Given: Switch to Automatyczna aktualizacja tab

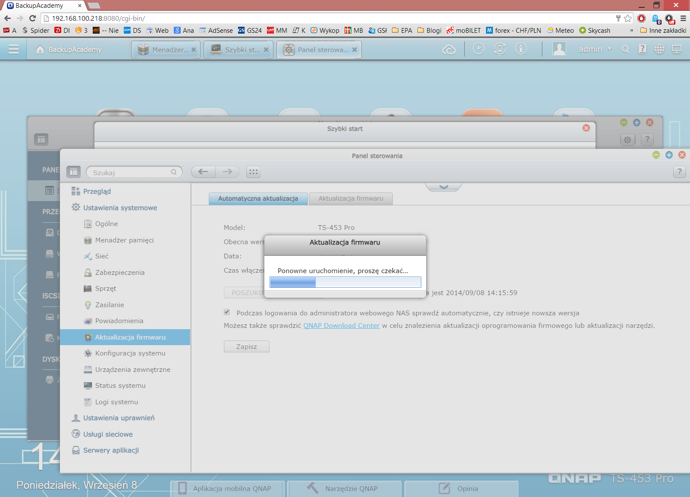Looking at the screenshot, I should coord(258,198).
